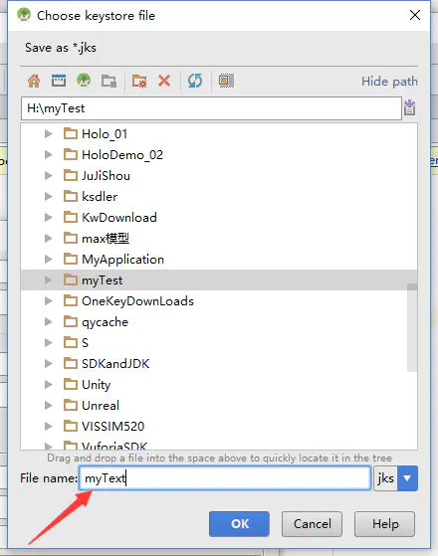
Task: Expand the Holo_01 folder
Action: coord(48,133)
